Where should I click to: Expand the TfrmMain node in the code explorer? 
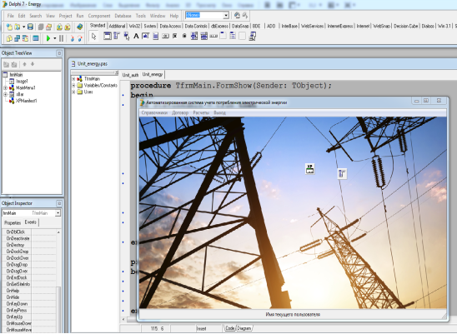pos(73,79)
